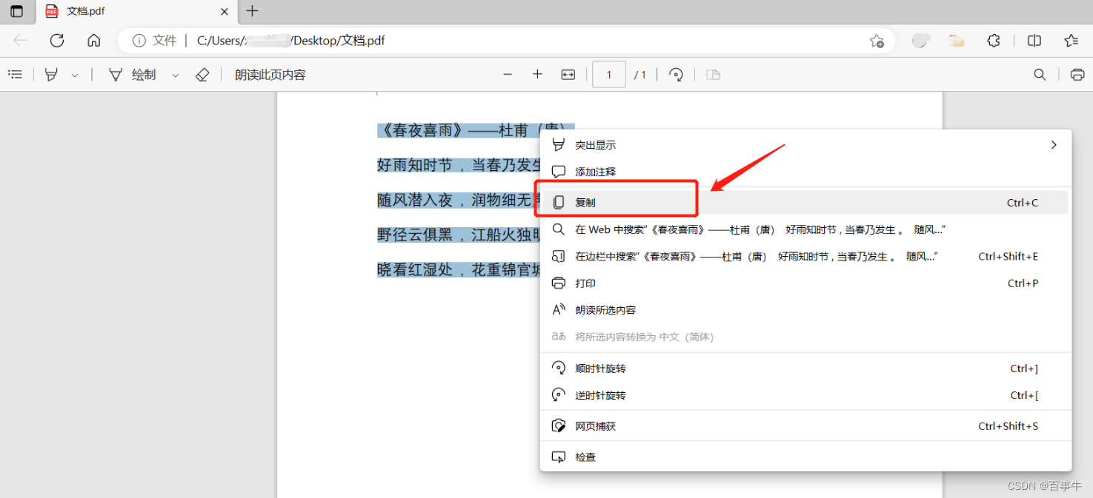This screenshot has height=498, width=1093.
Task: Click the fit to width icon
Action: [x=568, y=75]
